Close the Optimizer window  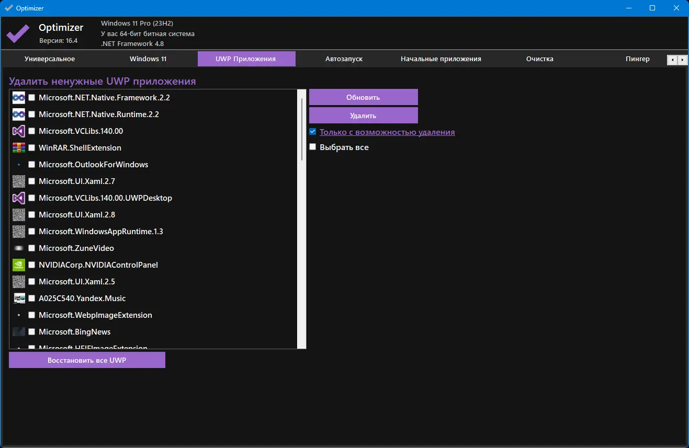coord(676,8)
